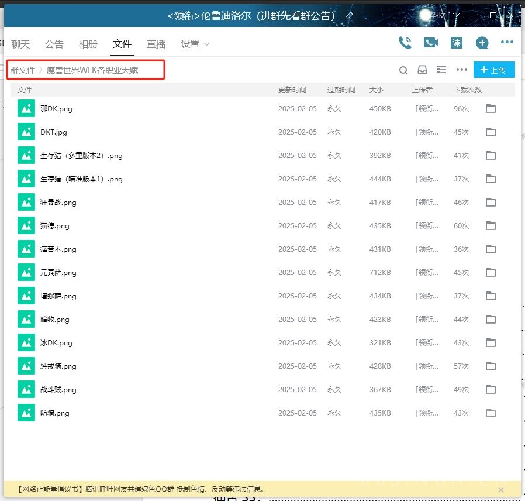Navigate back to 群文件 root folder
This screenshot has width=525, height=501.
23,70
